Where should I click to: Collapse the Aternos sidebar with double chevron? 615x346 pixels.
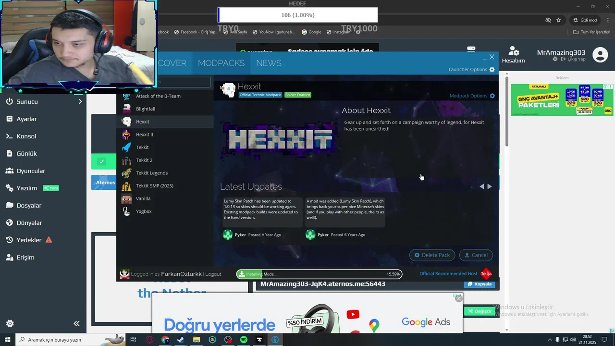[x=76, y=323]
